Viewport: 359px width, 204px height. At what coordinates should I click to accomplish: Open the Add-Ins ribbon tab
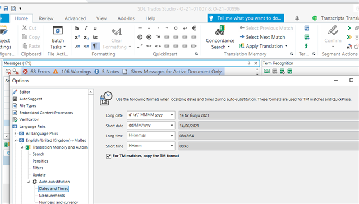[x=126, y=18]
